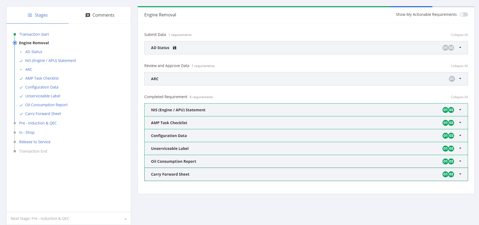
Task: Click the green check beside AMP Task Checklist in sidebar
Action: pyautogui.click(x=21, y=79)
